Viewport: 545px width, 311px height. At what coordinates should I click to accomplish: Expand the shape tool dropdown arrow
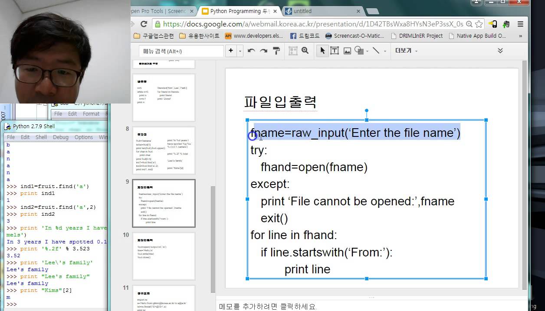pos(367,51)
